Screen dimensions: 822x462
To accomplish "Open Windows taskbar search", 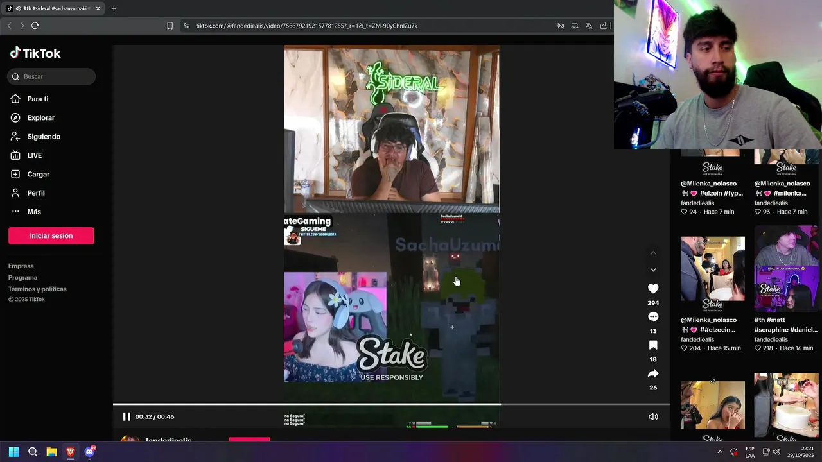I will 33,452.
